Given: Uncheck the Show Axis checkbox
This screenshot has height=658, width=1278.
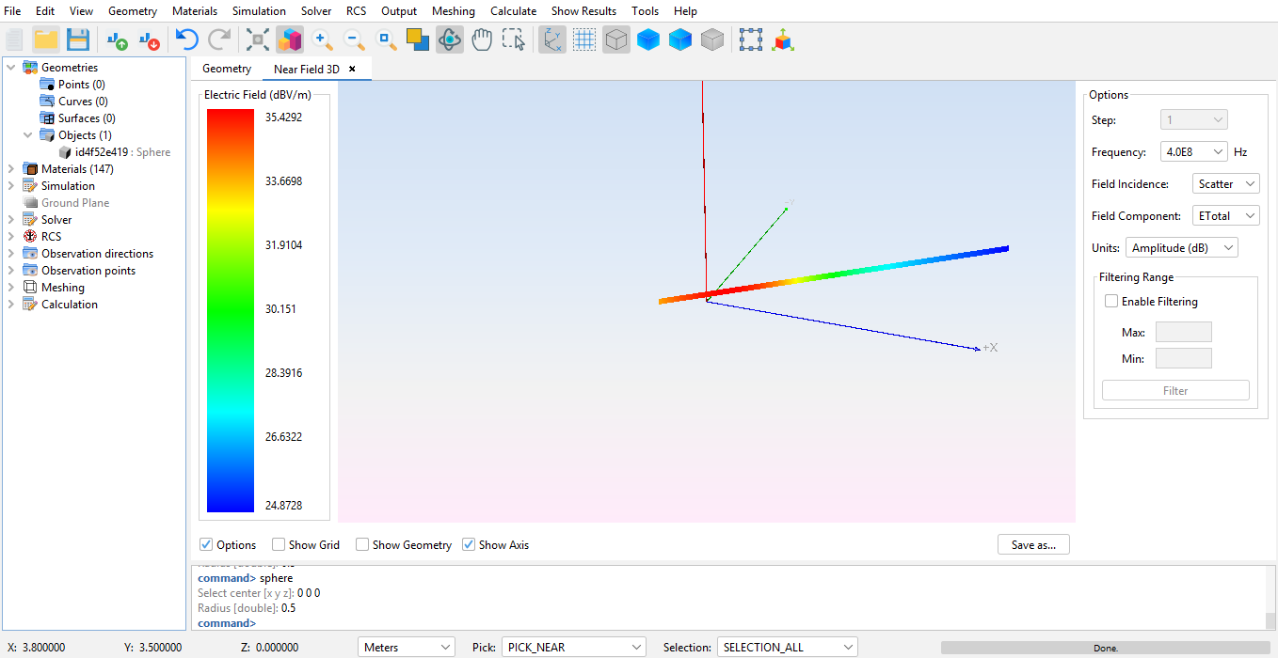Looking at the screenshot, I should [469, 545].
